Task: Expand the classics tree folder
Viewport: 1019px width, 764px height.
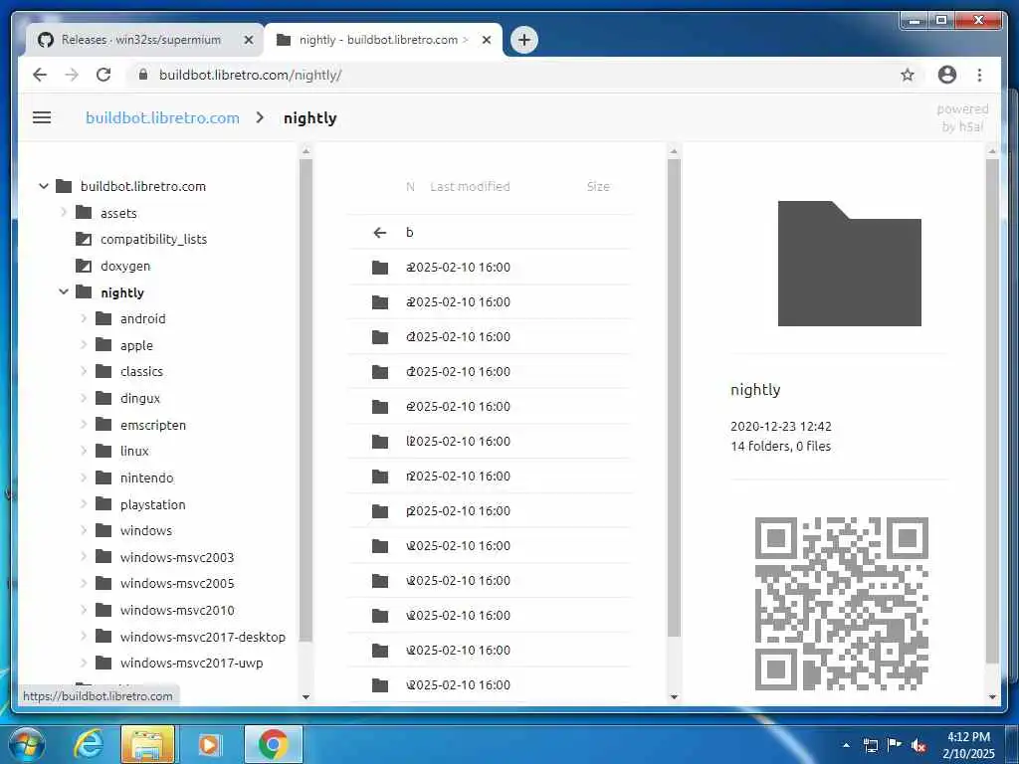Action: pyautogui.click(x=84, y=371)
